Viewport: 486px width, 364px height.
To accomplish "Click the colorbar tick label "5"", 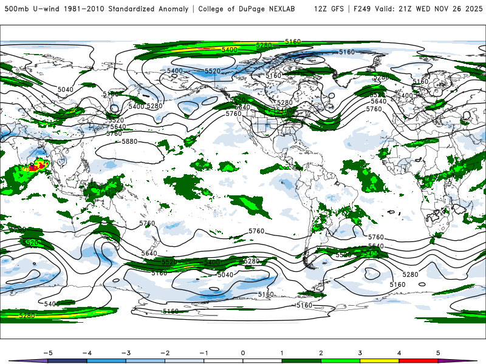I will (438, 353).
